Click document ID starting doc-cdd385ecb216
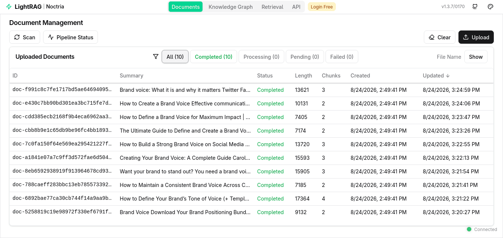503x238 pixels. pyautogui.click(x=62, y=117)
